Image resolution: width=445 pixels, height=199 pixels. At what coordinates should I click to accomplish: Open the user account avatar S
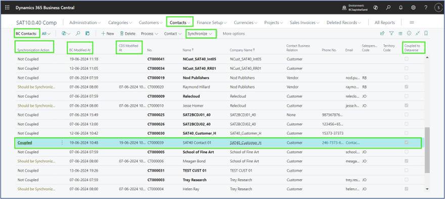click(x=438, y=8)
